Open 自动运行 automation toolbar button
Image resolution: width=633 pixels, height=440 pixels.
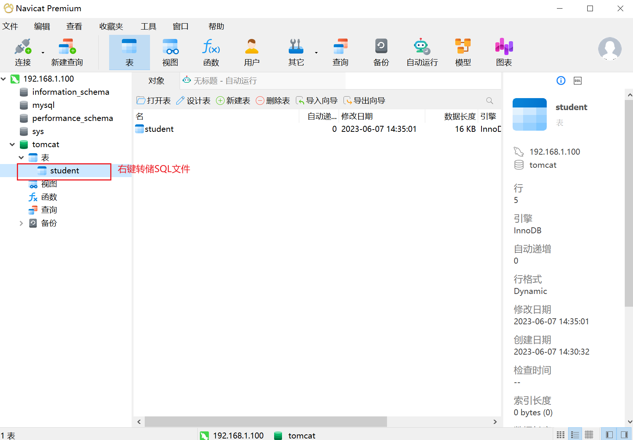(422, 52)
